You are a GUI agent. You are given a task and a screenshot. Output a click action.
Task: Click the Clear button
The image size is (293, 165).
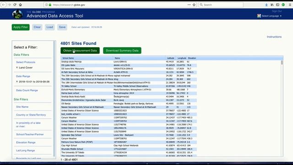coord(37,27)
